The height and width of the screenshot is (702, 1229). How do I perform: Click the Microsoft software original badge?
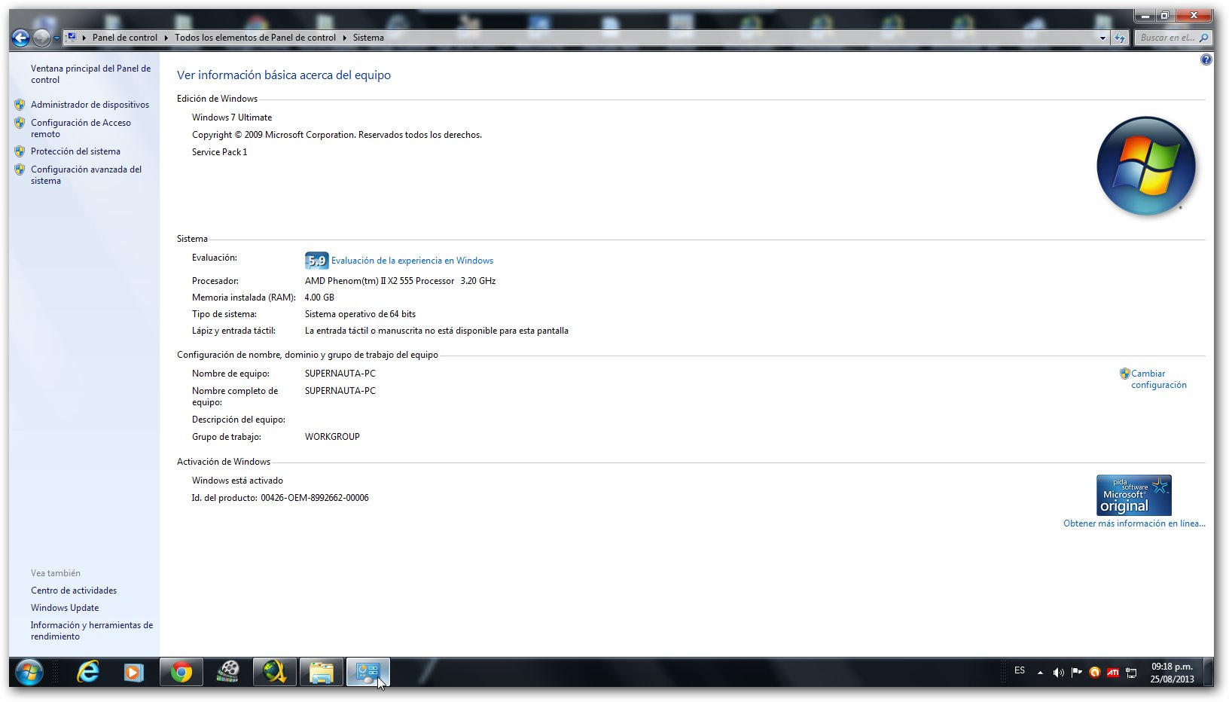click(1133, 495)
